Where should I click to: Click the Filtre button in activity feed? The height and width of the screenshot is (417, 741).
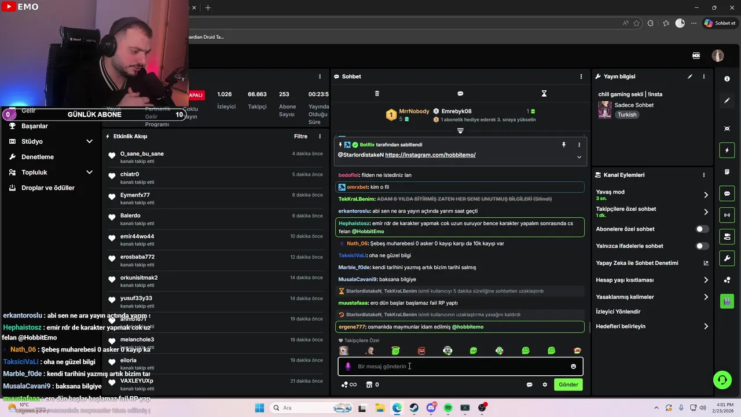tap(300, 137)
